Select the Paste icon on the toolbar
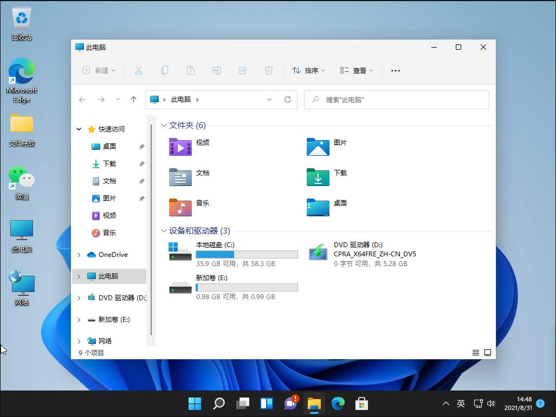Viewport: 556px width, 417px height. point(191,70)
